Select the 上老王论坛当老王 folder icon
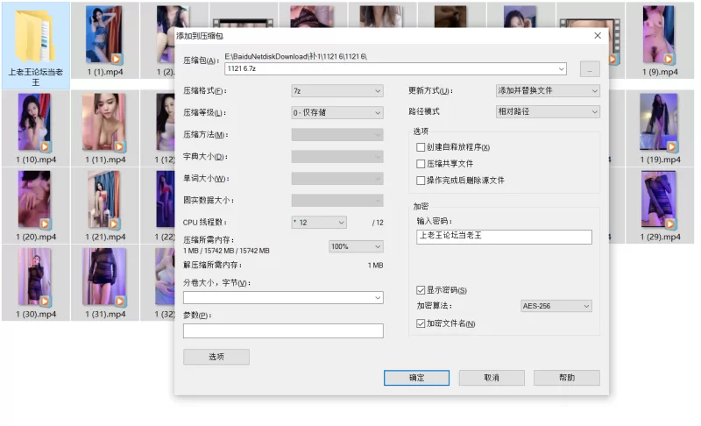 [x=35, y=45]
